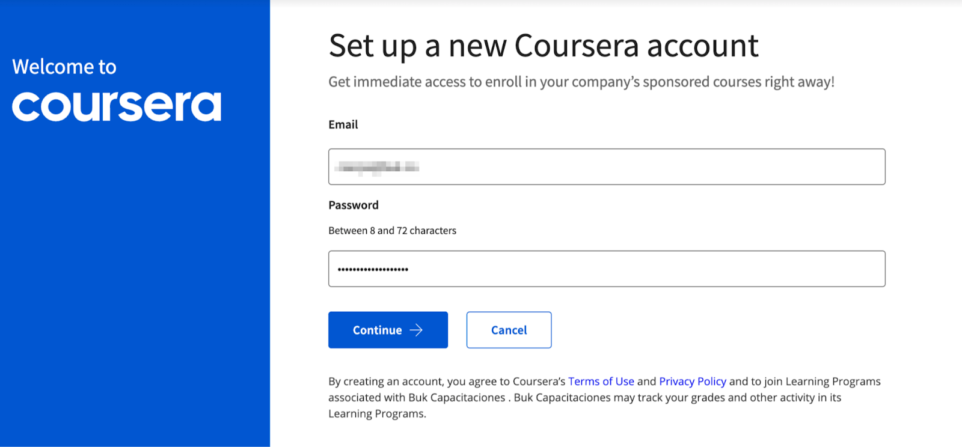This screenshot has width=962, height=447.
Task: Click the final "Learning Programs." disclaimer line
Action: coord(377,414)
